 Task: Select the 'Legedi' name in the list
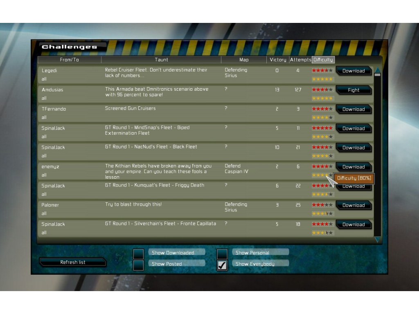click(49, 71)
